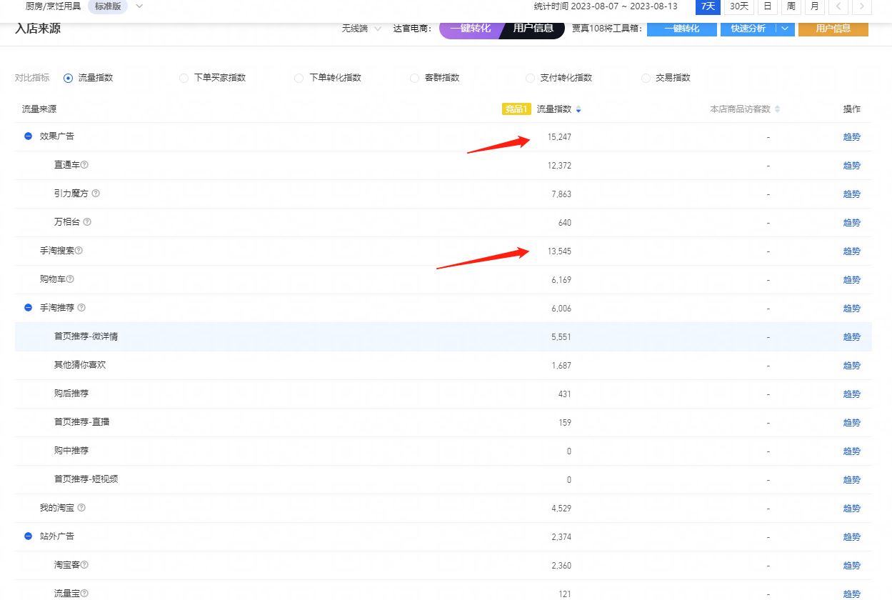Collapse the 效果广告 row
The width and height of the screenshot is (892, 600).
click(x=29, y=136)
